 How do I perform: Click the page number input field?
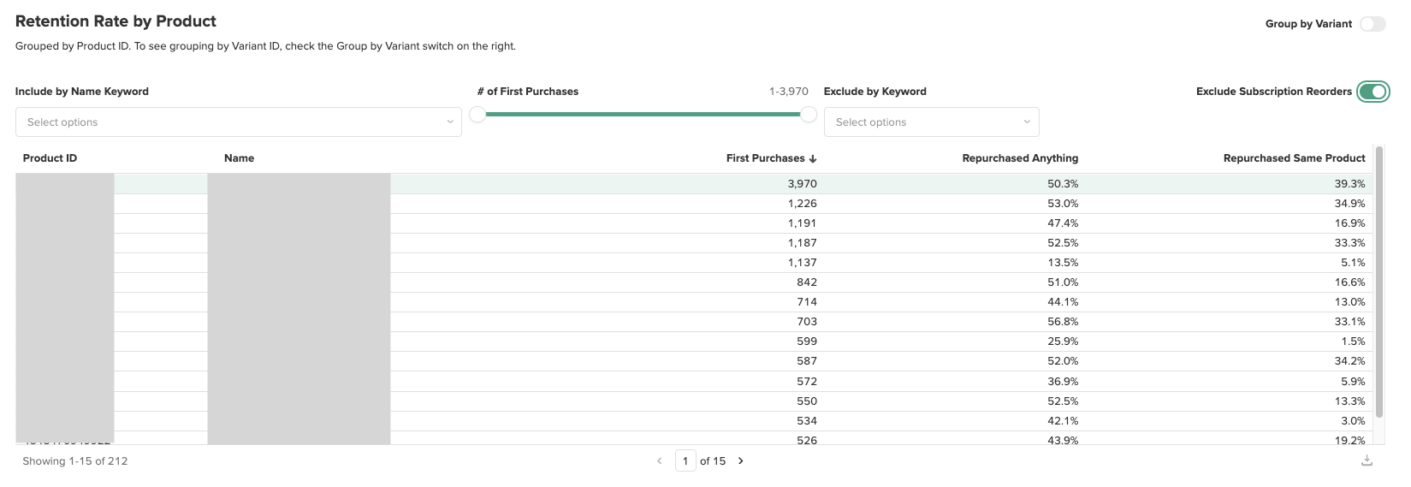[x=685, y=460]
